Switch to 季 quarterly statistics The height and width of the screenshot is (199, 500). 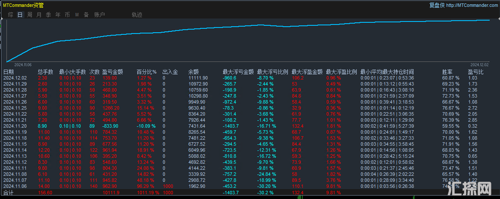pyautogui.click(x=49, y=15)
